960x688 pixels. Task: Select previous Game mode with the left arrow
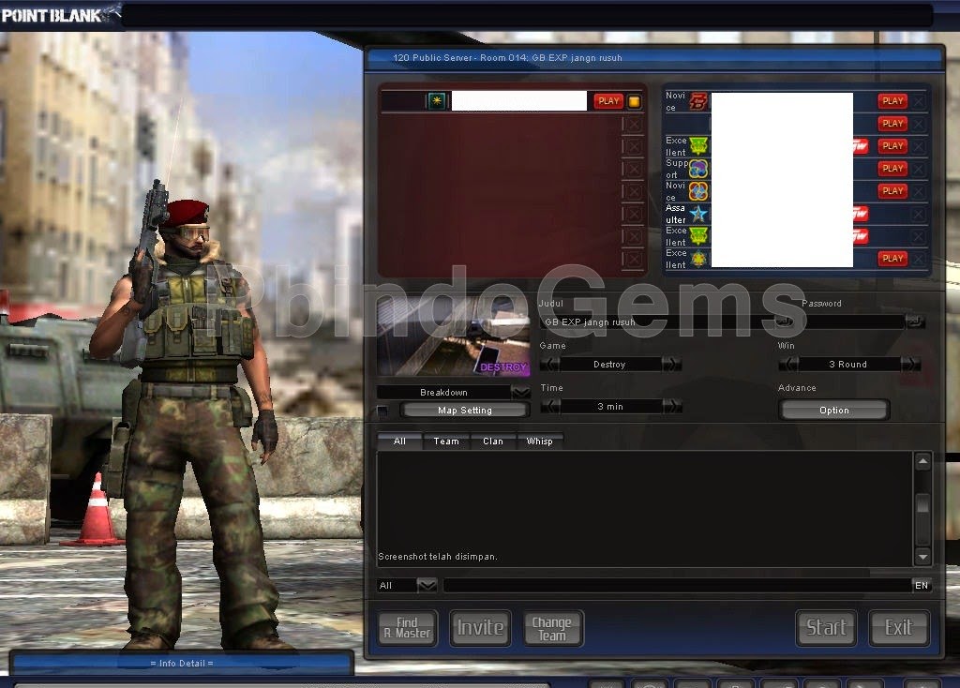tap(549, 365)
